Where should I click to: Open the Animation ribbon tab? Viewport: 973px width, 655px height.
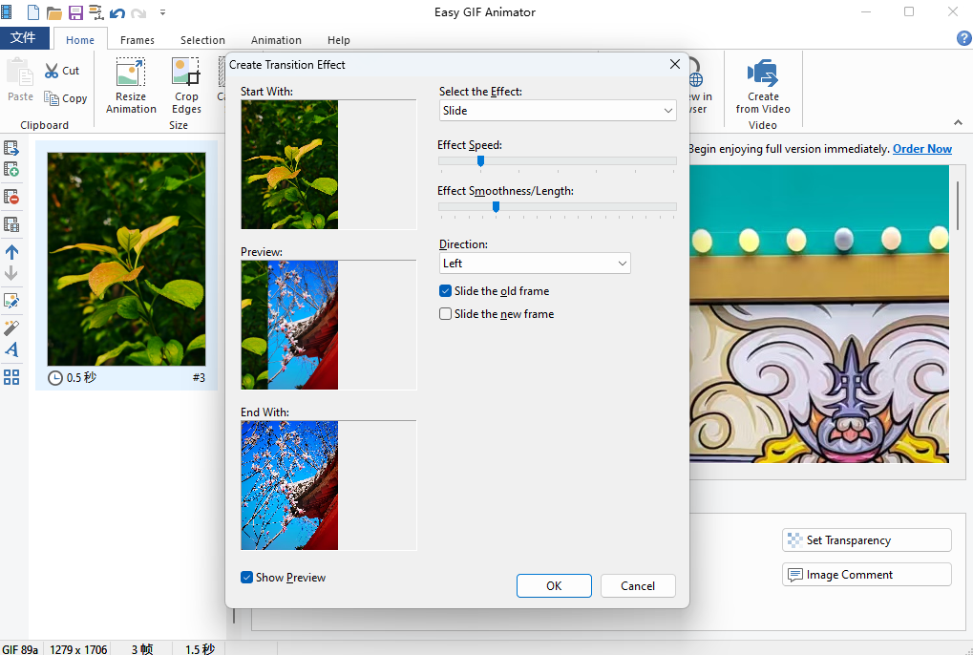[276, 40]
